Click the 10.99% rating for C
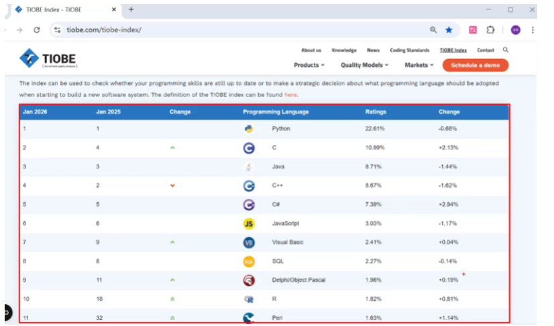The width and height of the screenshot is (554, 326). click(375, 148)
